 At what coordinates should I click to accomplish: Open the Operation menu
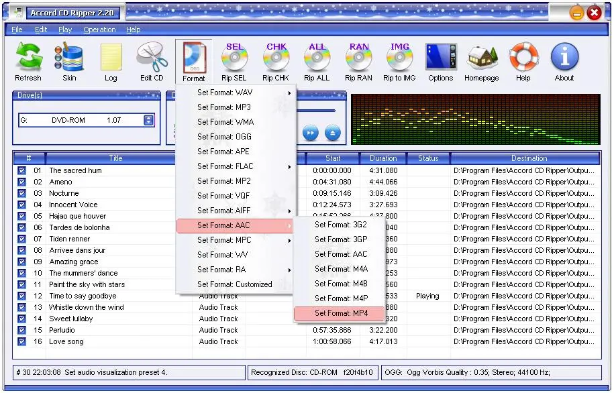99,30
